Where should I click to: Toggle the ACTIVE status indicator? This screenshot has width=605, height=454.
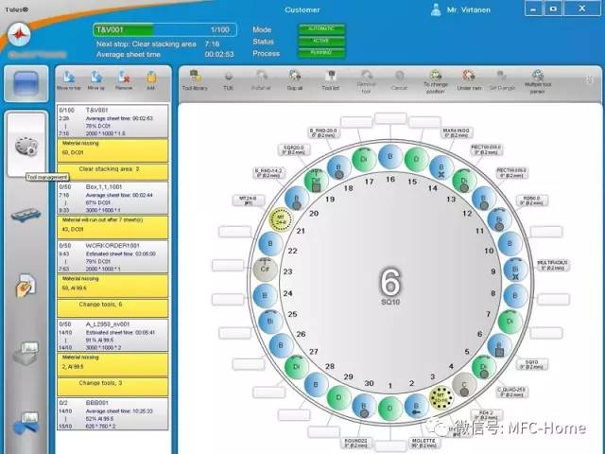pos(321,41)
